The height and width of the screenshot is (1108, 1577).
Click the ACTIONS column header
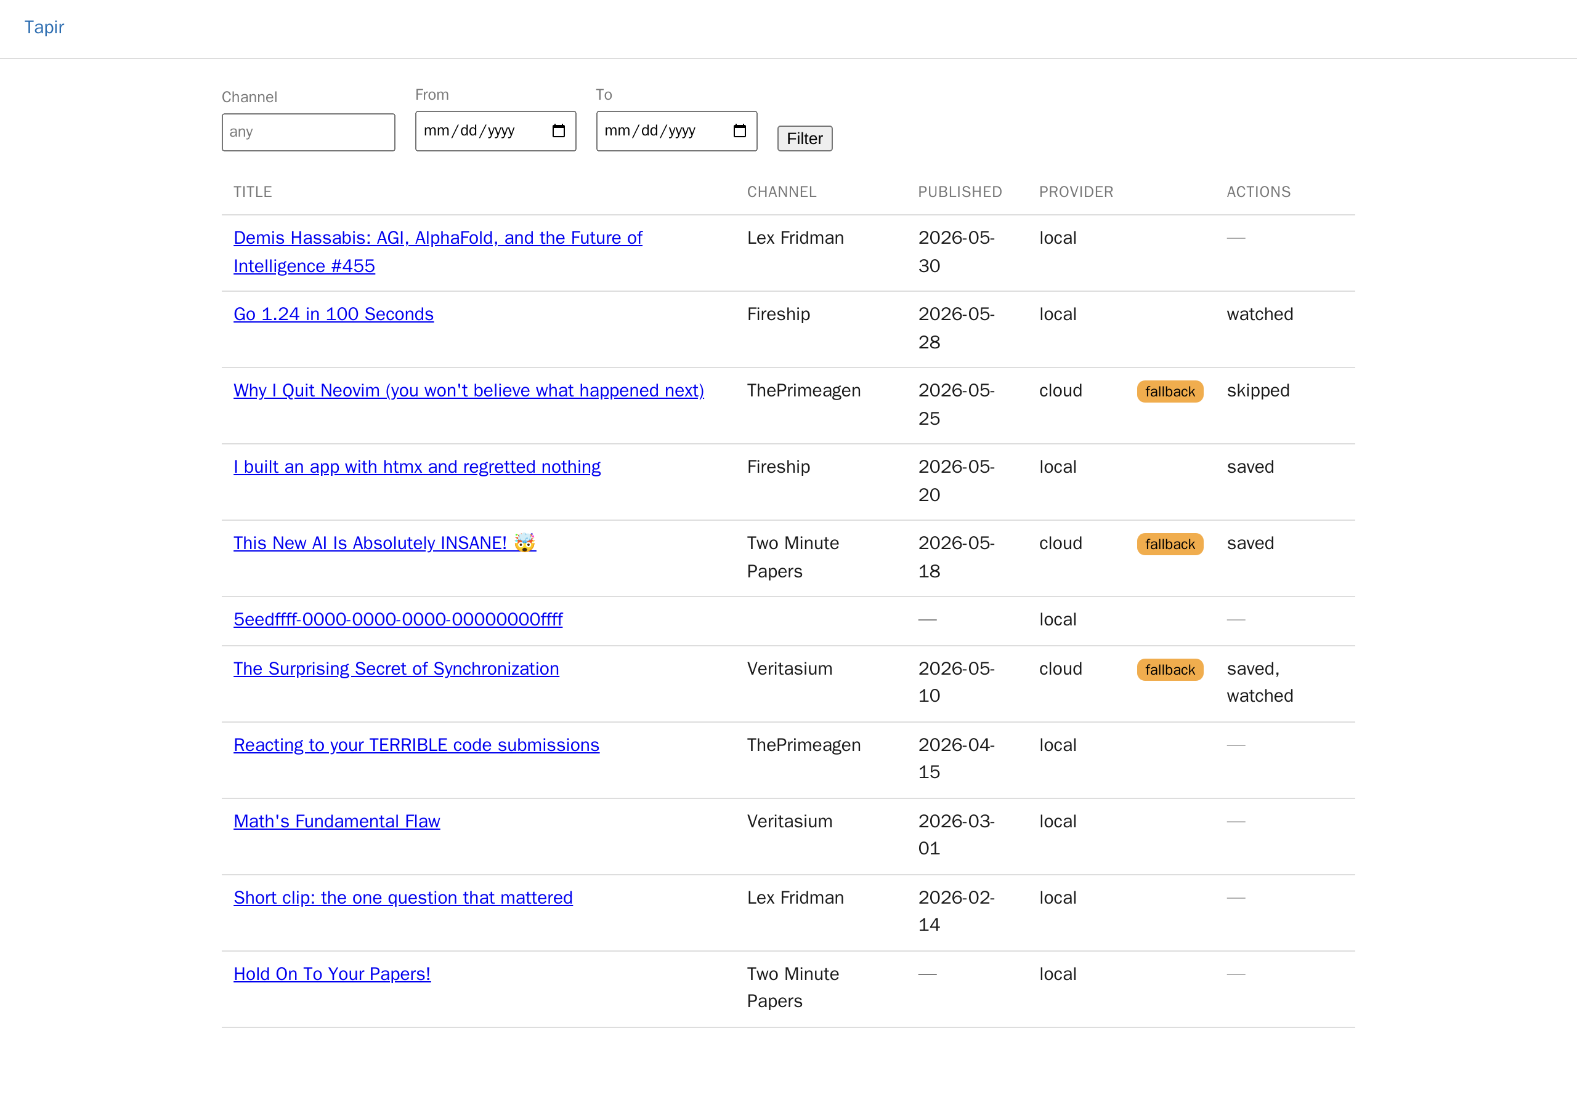coord(1259,191)
